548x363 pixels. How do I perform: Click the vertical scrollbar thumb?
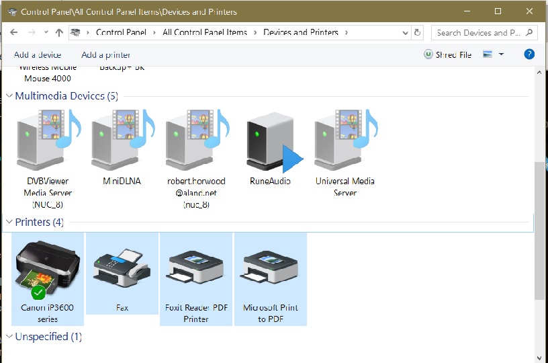click(539, 230)
